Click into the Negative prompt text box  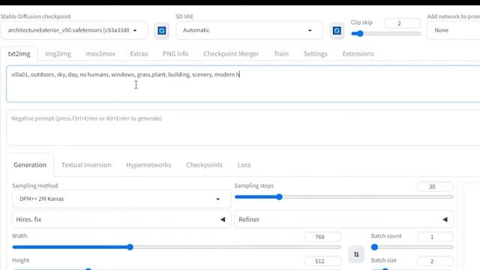(x=243, y=127)
